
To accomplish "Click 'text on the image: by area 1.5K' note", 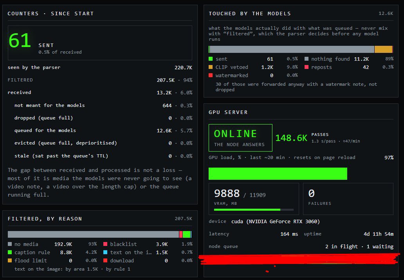I will (x=56, y=269).
